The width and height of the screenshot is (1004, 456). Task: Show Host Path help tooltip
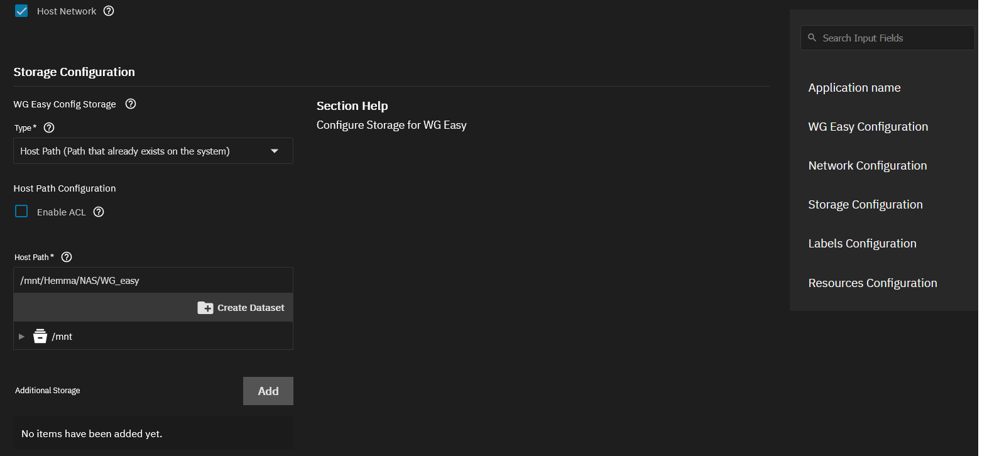(x=67, y=257)
